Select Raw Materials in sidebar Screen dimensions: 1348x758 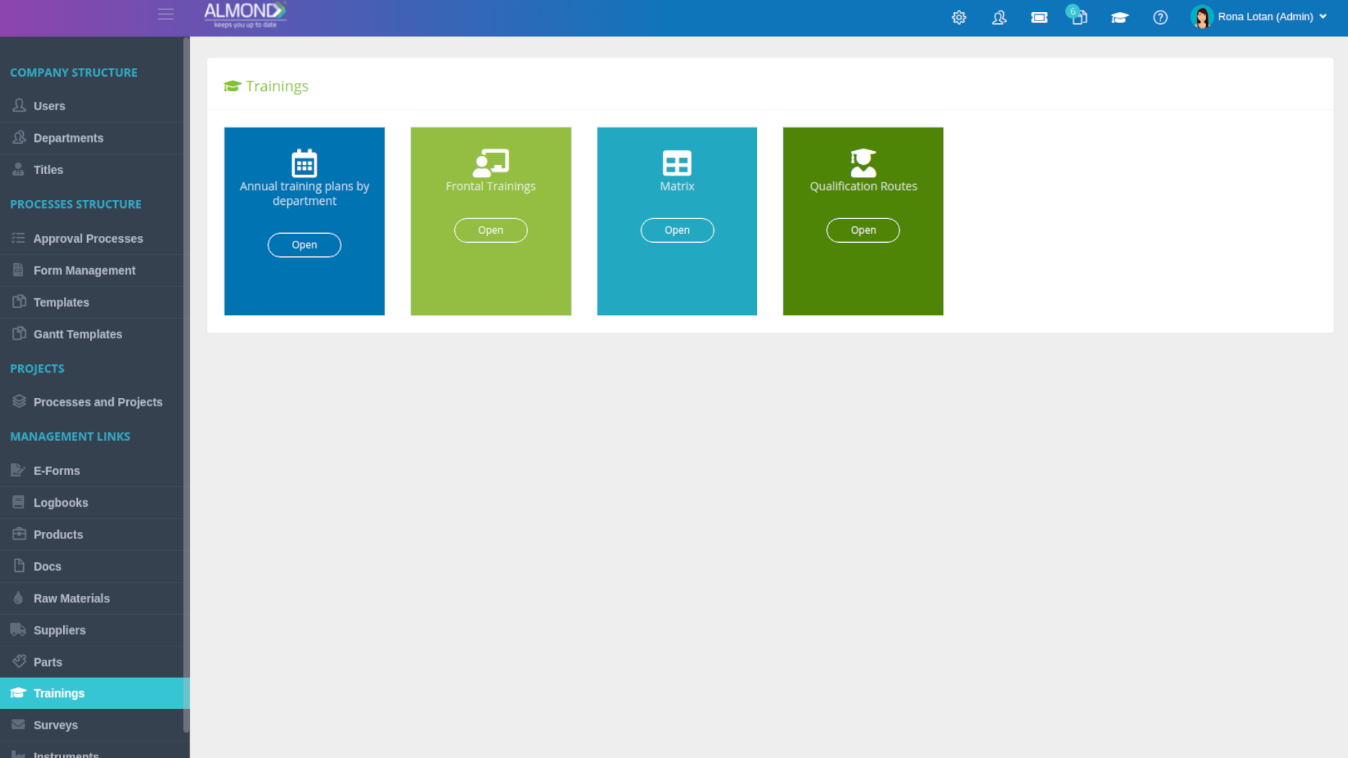(x=91, y=599)
